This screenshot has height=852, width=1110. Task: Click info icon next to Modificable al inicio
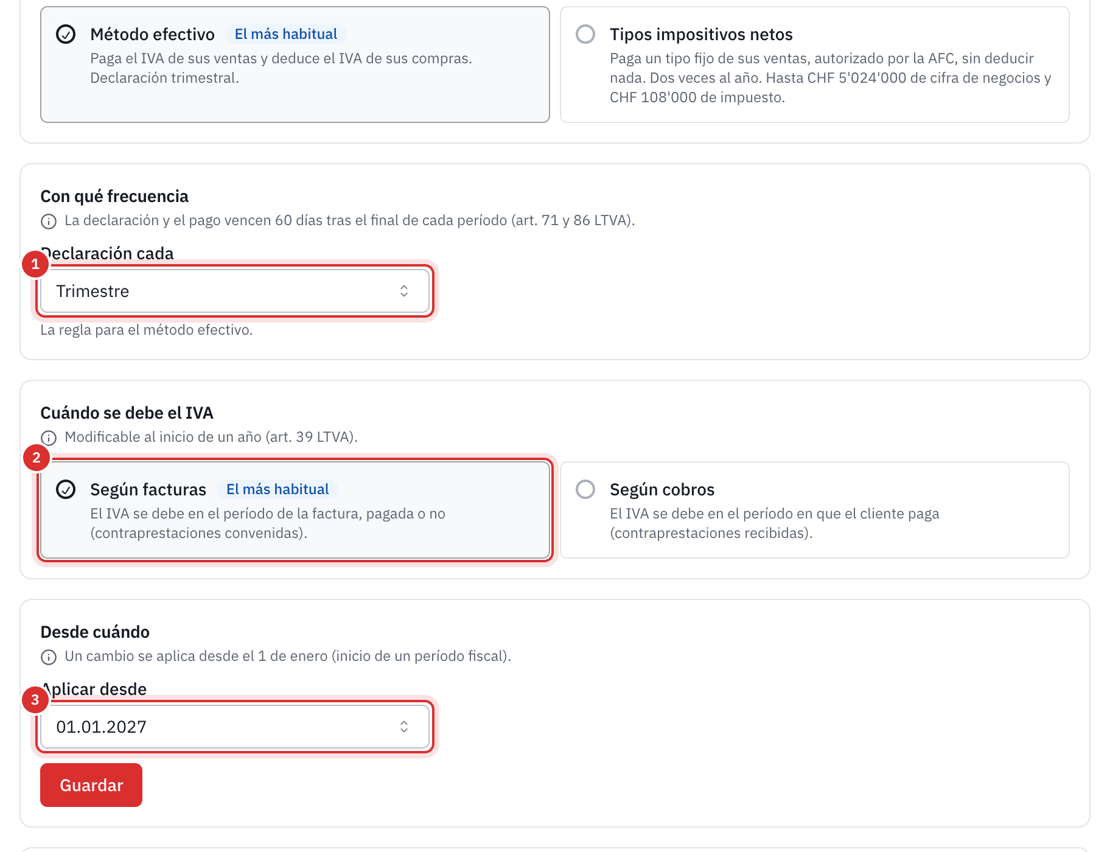point(49,438)
